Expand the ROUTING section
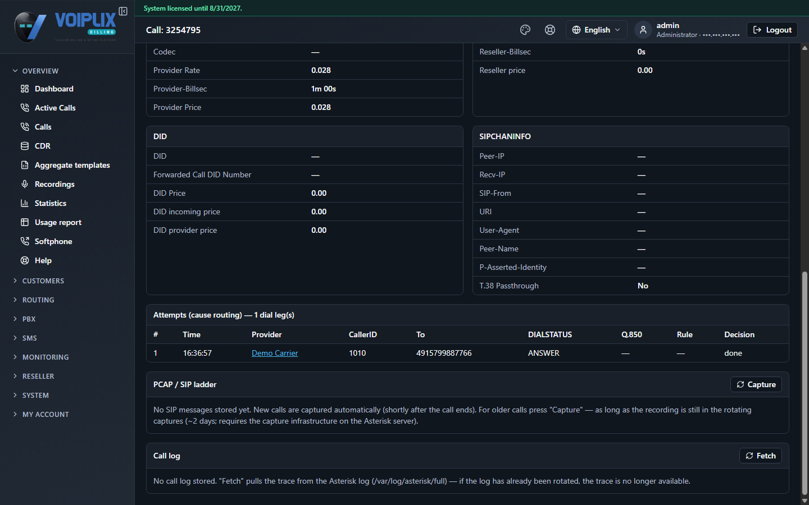 pos(34,300)
